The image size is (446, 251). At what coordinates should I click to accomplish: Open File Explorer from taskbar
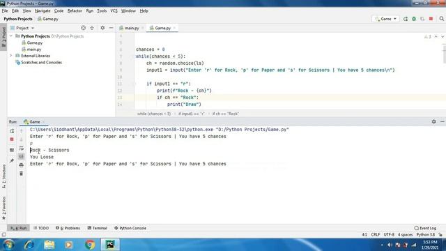[x=49, y=245]
